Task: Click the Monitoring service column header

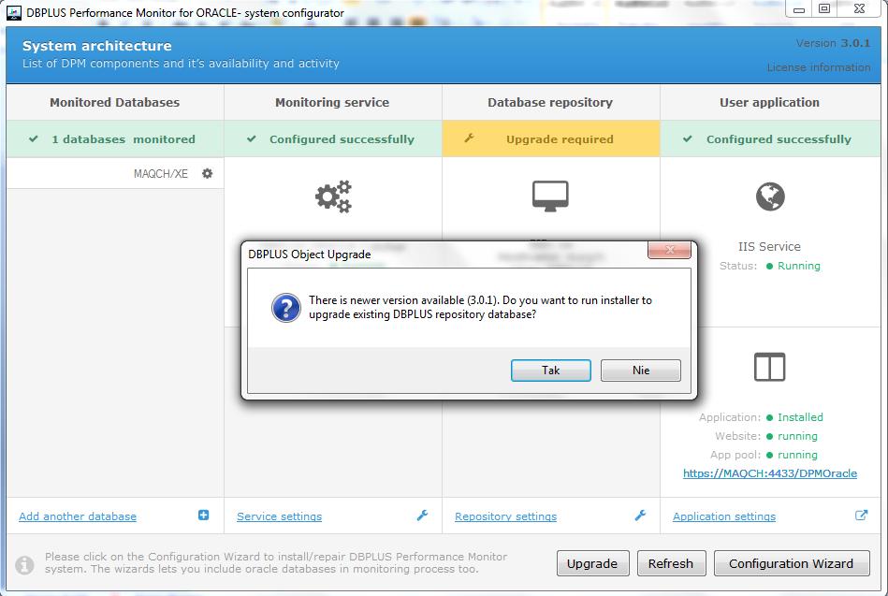Action: click(332, 103)
